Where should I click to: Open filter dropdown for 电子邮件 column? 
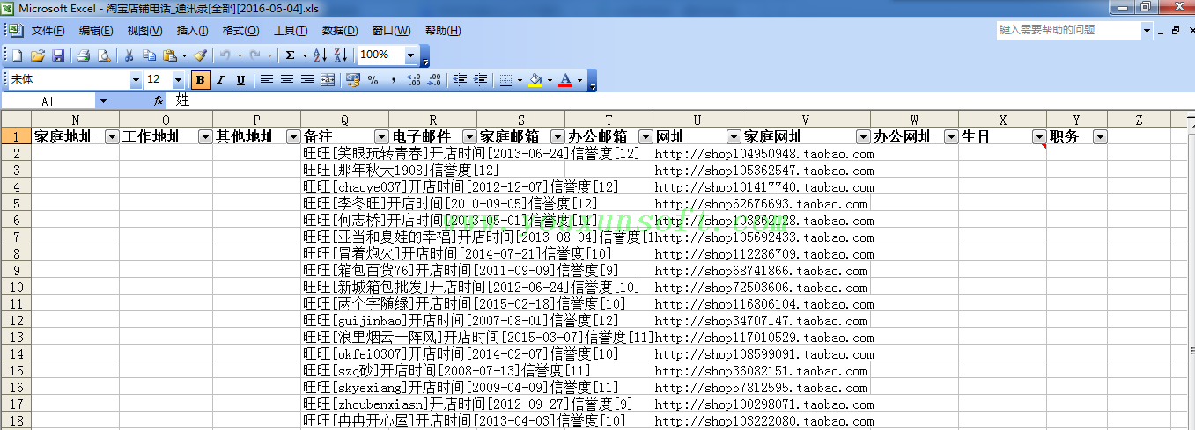pos(469,137)
